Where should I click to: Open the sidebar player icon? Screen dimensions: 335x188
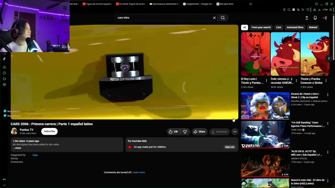(x=4, y=67)
